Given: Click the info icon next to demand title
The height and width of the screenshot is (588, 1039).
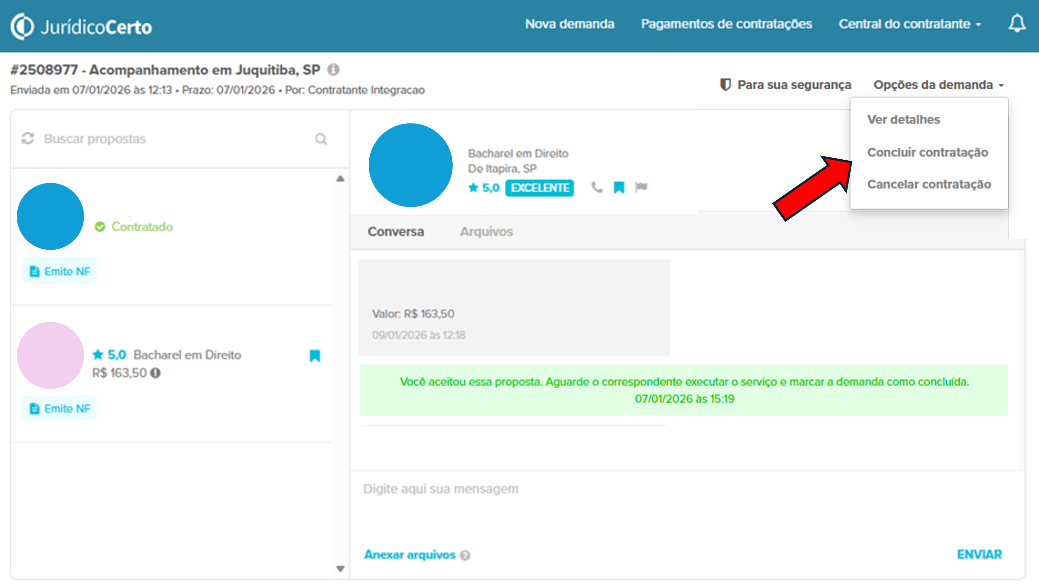Looking at the screenshot, I should (334, 70).
